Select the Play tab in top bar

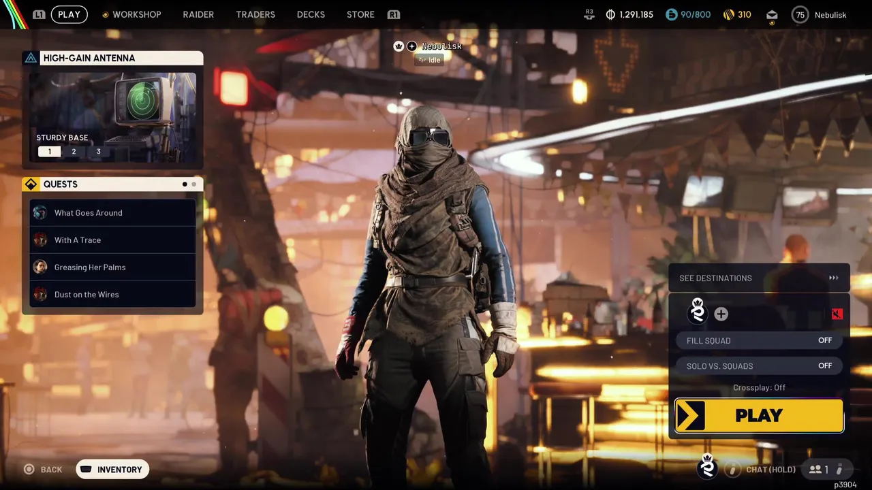coord(69,14)
